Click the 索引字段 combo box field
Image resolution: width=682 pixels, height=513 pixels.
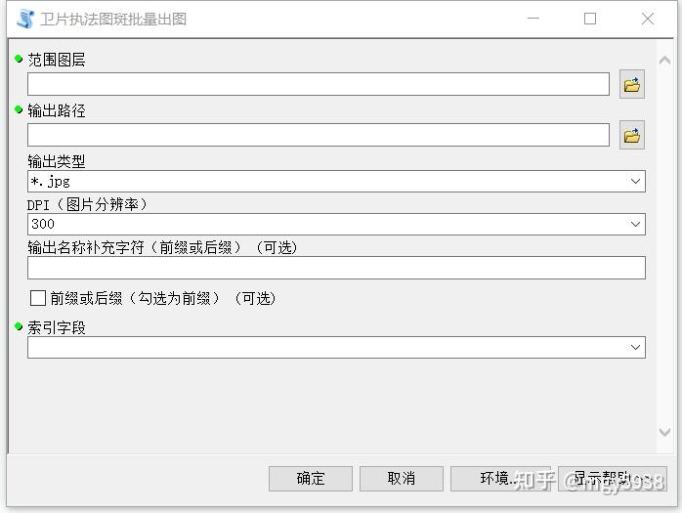click(336, 347)
